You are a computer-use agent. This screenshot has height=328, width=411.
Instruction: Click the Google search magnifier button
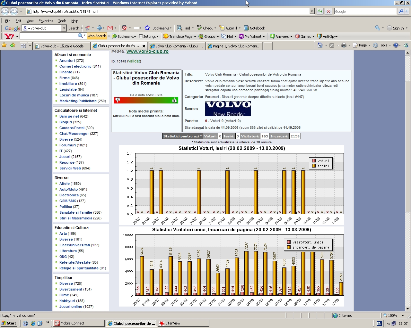point(401,11)
